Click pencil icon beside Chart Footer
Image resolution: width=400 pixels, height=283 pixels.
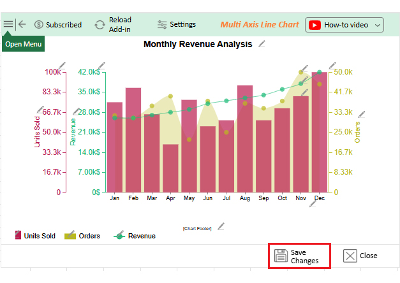221,226
